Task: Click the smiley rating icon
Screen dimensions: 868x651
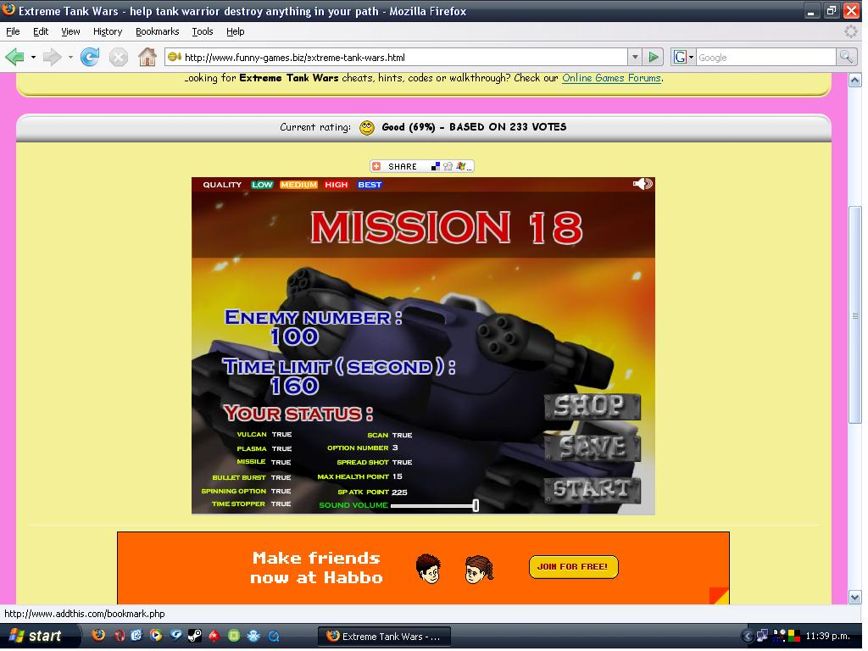Action: point(366,128)
